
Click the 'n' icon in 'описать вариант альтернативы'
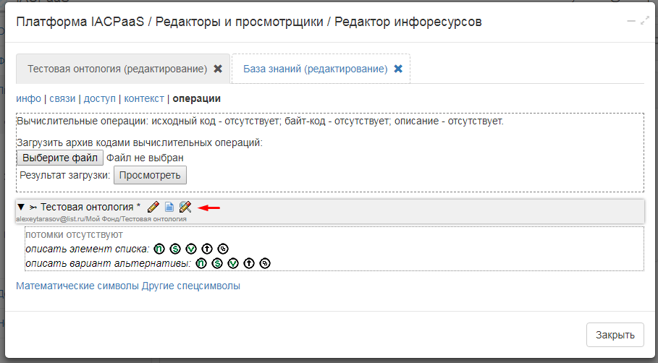(201, 263)
